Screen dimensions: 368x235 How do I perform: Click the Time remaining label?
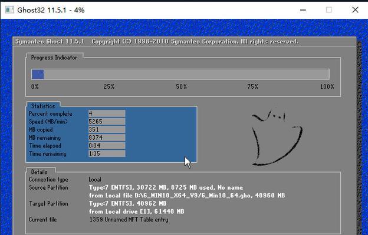[48, 153]
